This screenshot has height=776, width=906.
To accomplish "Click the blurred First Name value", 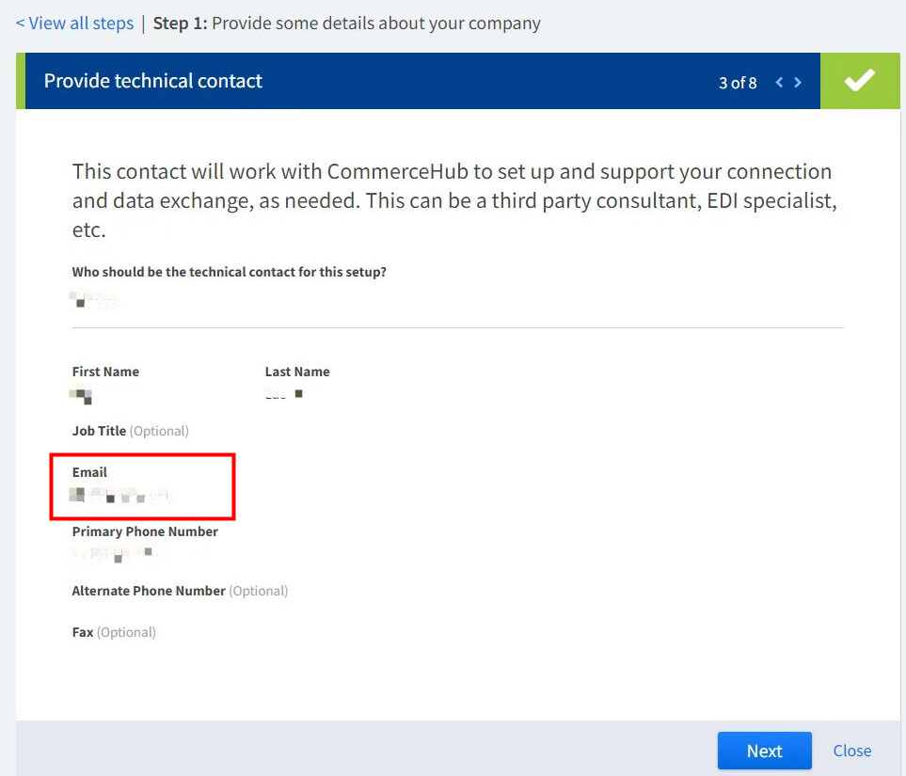I will coord(82,395).
